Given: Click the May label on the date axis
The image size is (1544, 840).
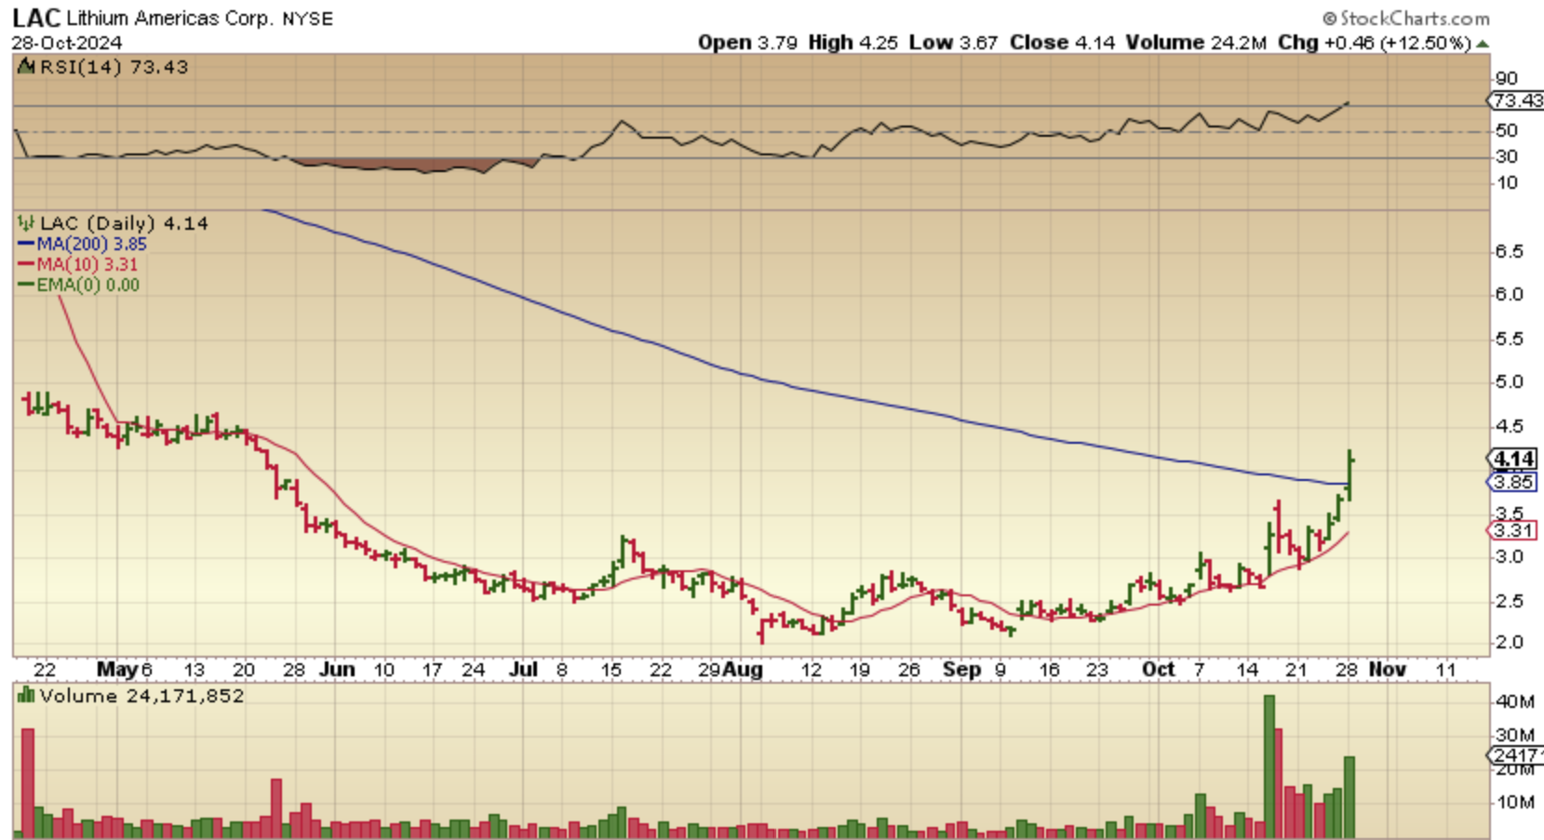Looking at the screenshot, I should tap(117, 670).
